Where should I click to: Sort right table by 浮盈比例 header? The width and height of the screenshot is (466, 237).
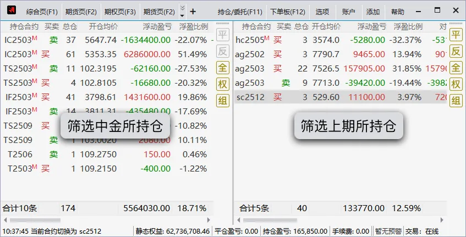(x=408, y=27)
